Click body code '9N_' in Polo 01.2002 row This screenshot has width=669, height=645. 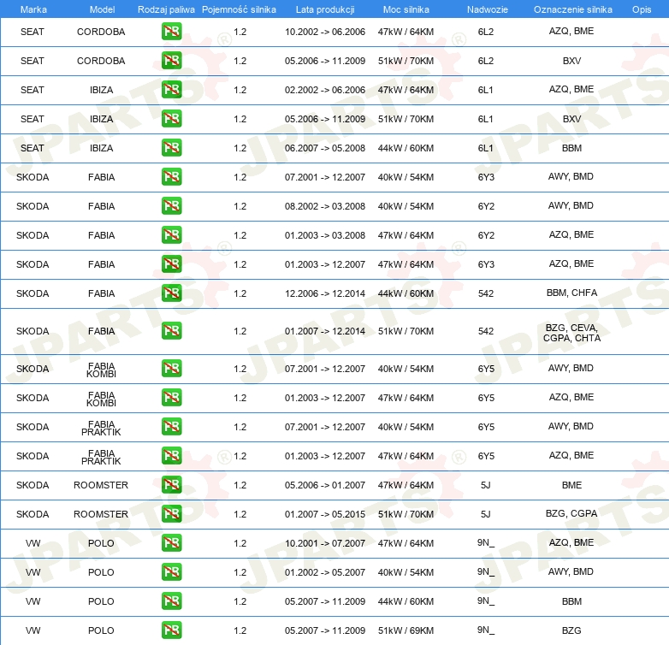486,572
